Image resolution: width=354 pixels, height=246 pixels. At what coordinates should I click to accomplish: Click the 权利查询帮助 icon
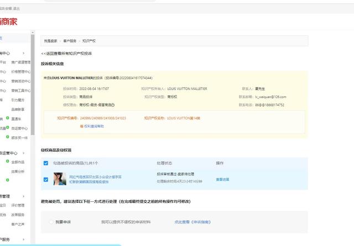[82, 126]
